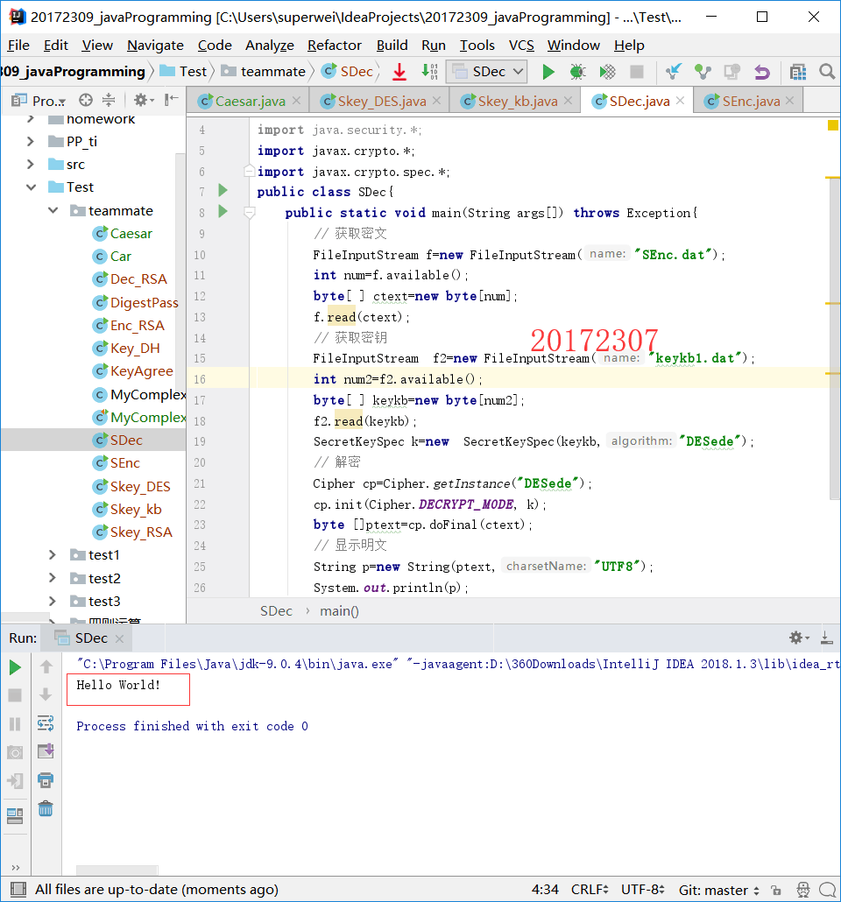
Task: Collapse all in the project panel
Action: (x=109, y=100)
